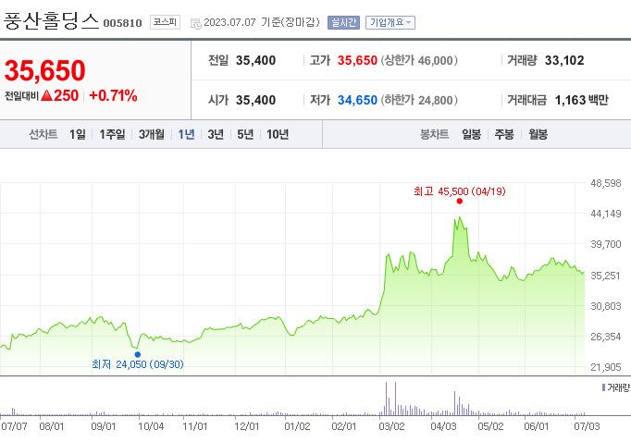Viewport: 631px width, 442px height.
Task: Click the 최고 45,500 (04/19) label
Action: [460, 191]
